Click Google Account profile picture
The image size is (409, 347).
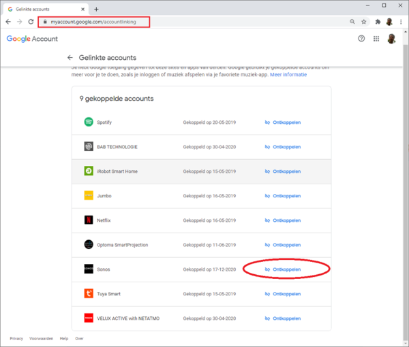pyautogui.click(x=391, y=39)
